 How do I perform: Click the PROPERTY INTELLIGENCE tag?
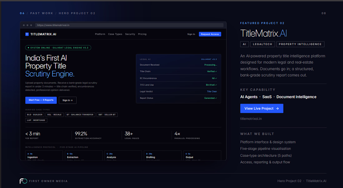tap(300, 44)
